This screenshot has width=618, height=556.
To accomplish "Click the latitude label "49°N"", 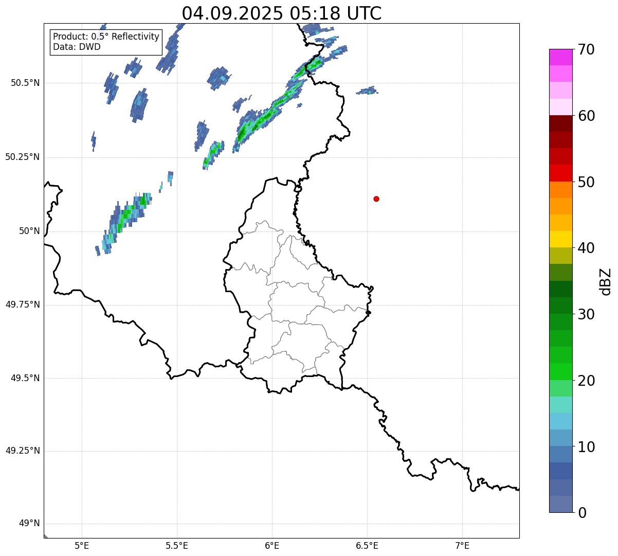I will tap(29, 524).
